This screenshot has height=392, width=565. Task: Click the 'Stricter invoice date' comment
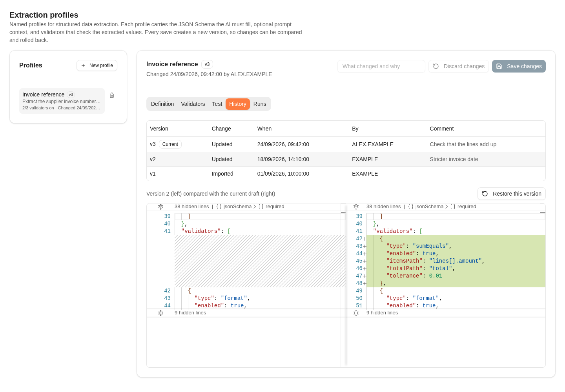(454, 159)
